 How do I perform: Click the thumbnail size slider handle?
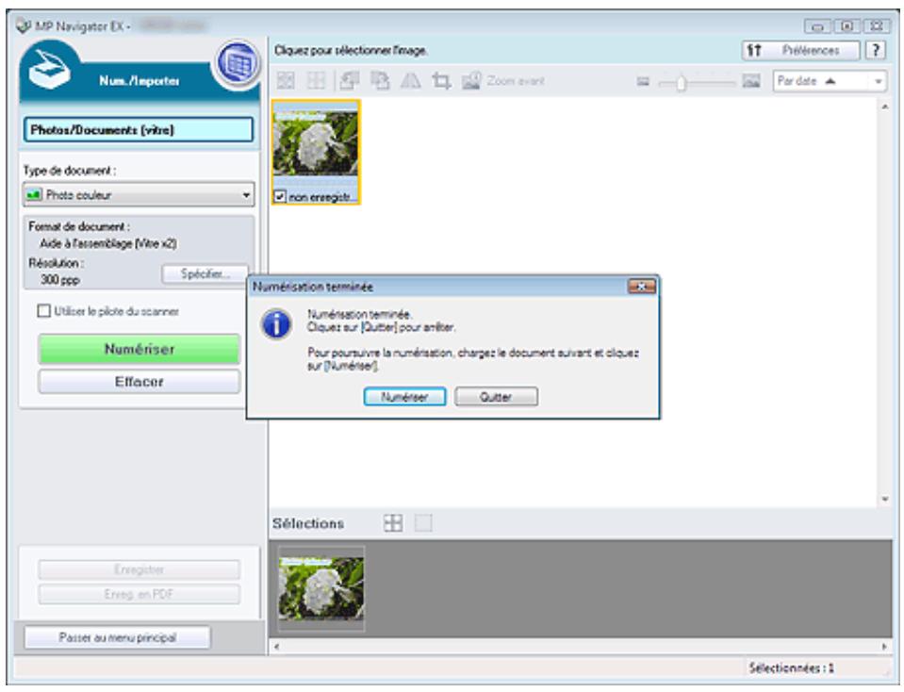pos(681,82)
